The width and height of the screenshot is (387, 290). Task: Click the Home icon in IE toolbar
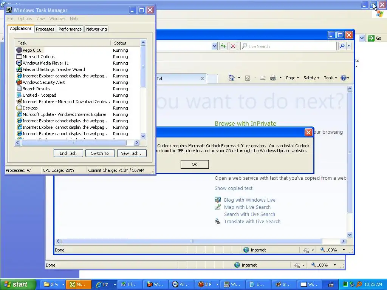coord(232,78)
